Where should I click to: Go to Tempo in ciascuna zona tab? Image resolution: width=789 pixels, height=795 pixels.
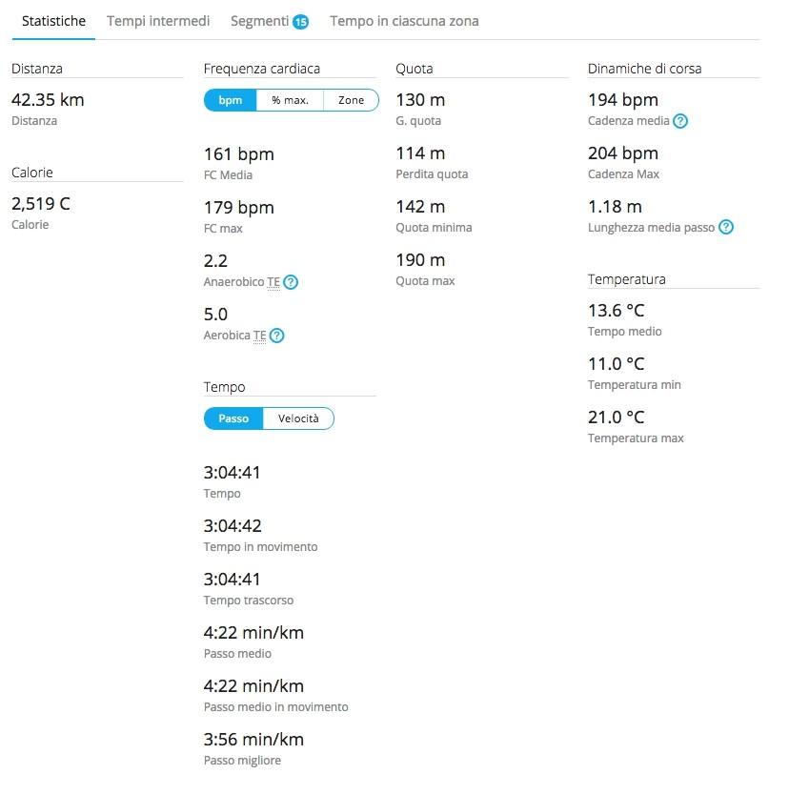tap(404, 21)
